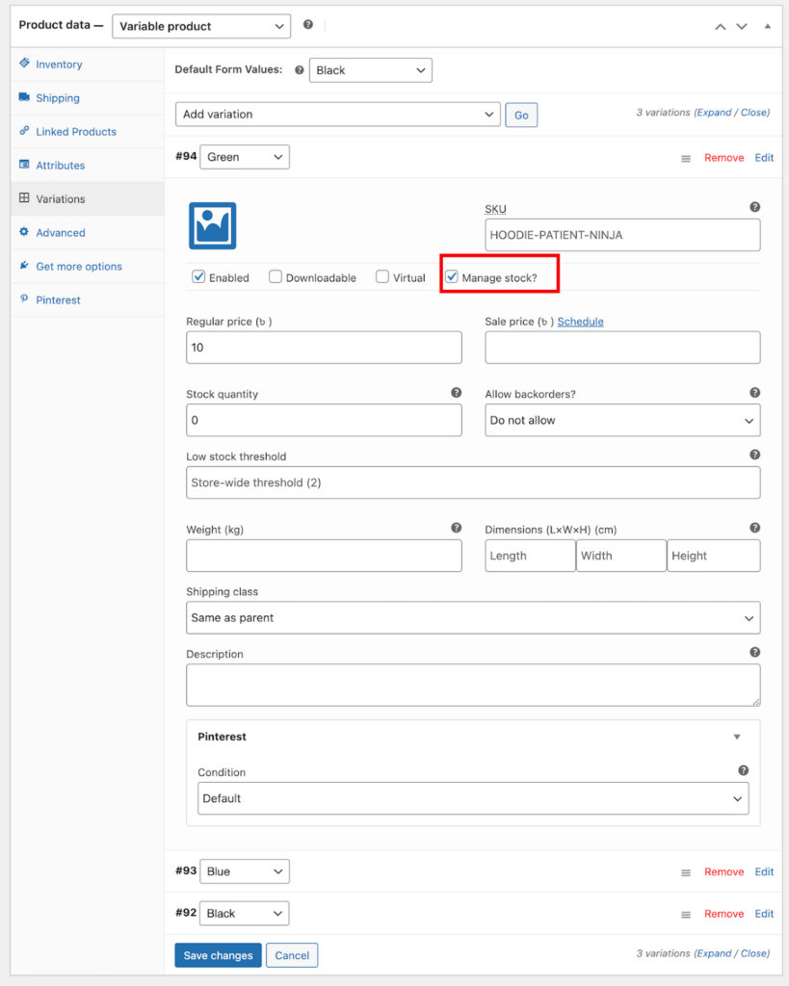789x986 pixels.
Task: Open the Green attribute dropdown for #94
Action: coord(245,157)
